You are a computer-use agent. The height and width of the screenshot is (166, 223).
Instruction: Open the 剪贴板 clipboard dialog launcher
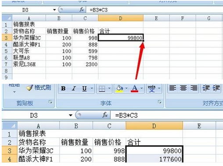[50, 102]
